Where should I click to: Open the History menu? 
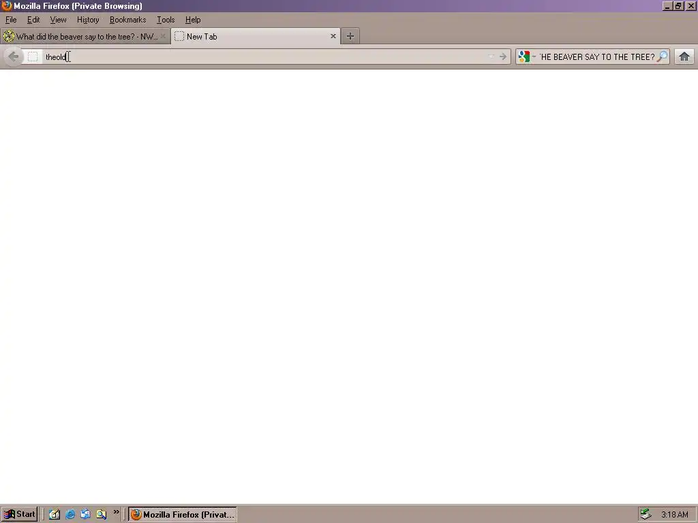[88, 20]
